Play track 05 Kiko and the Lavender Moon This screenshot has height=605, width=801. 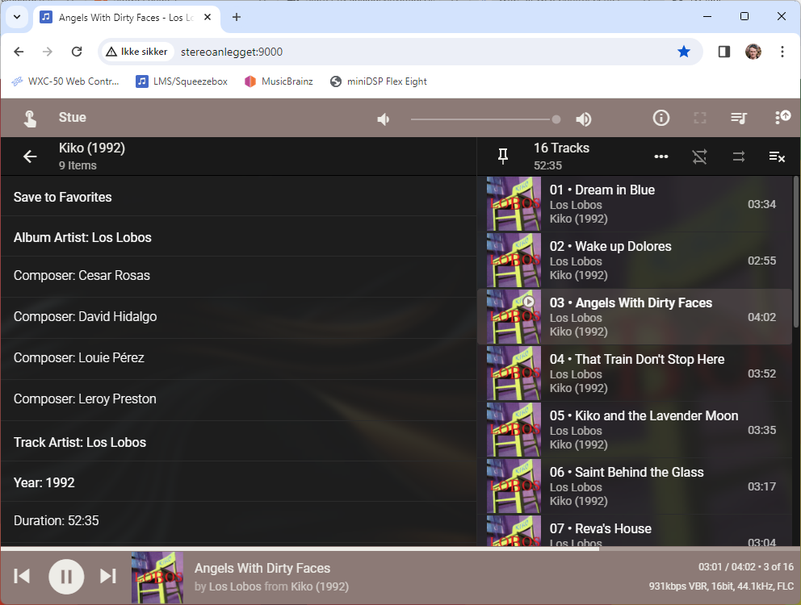point(635,430)
